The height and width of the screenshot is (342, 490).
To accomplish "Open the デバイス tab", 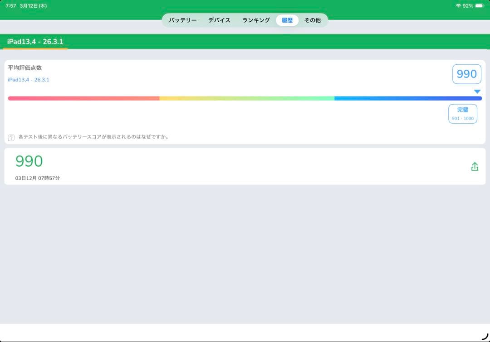I will (220, 20).
